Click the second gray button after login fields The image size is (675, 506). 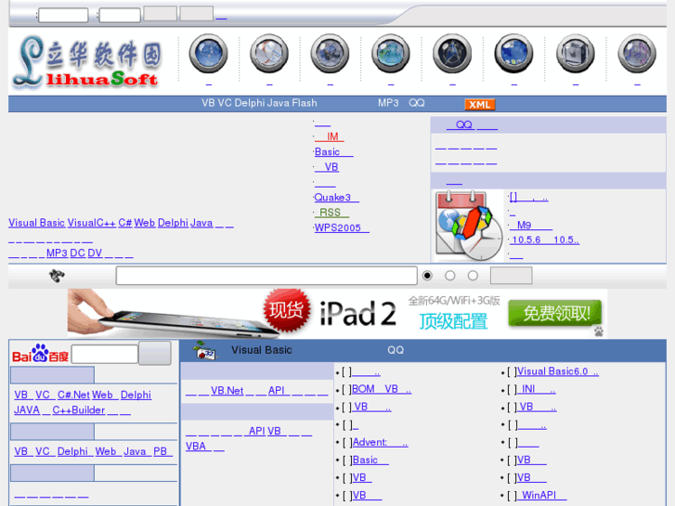tap(196, 13)
